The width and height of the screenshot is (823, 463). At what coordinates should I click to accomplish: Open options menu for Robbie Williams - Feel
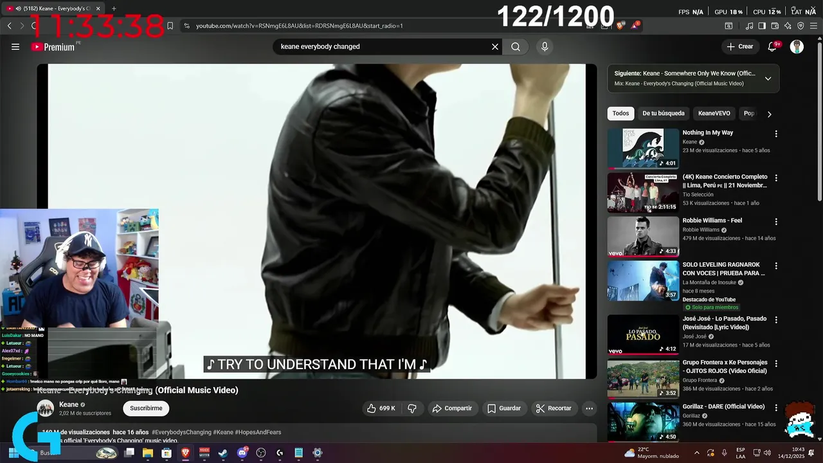click(x=776, y=221)
